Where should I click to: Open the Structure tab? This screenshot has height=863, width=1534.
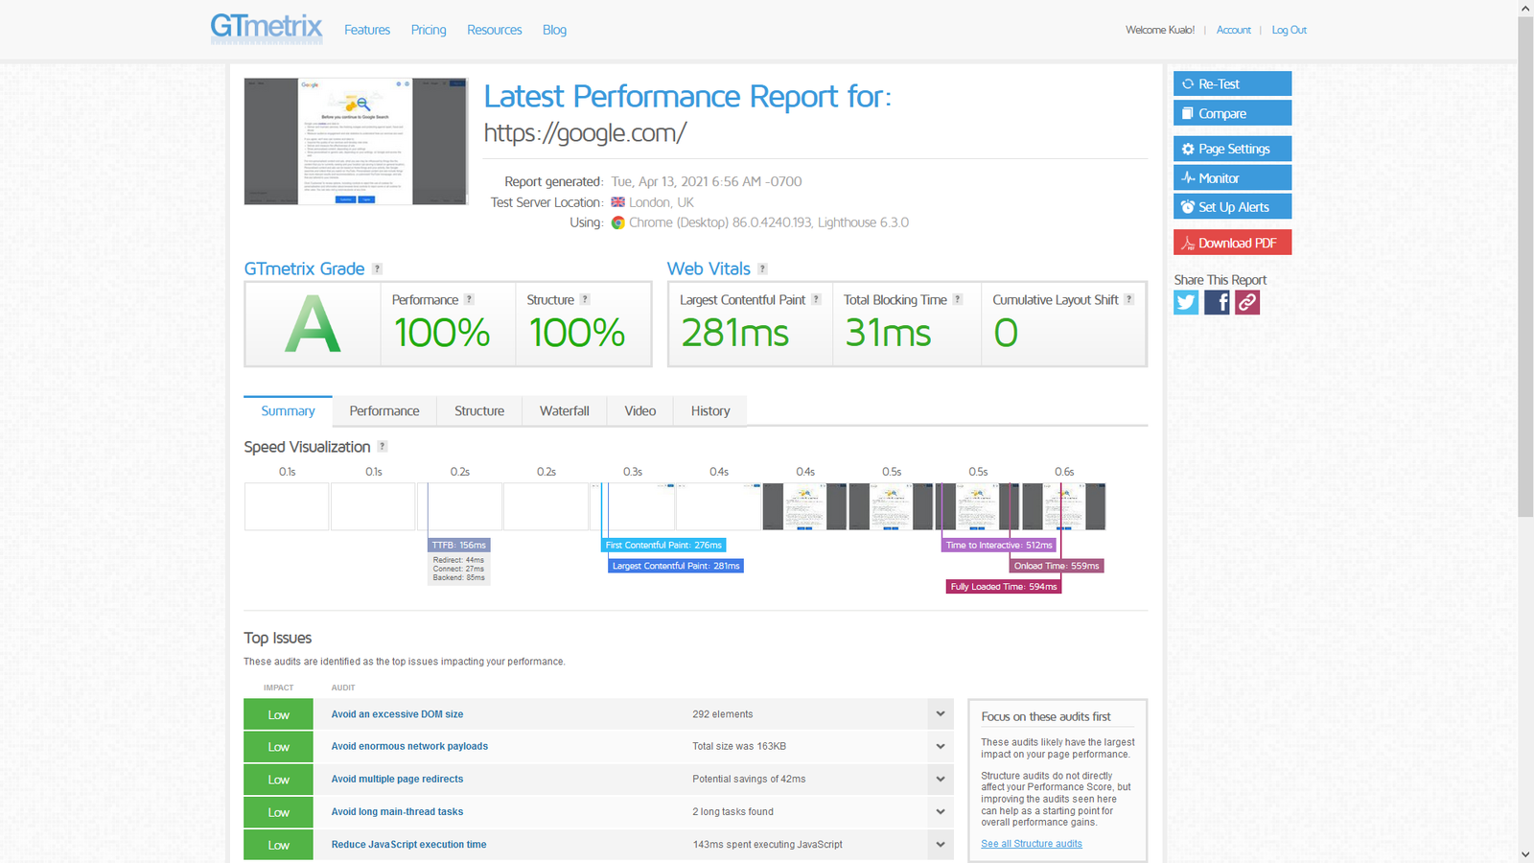pyautogui.click(x=479, y=410)
